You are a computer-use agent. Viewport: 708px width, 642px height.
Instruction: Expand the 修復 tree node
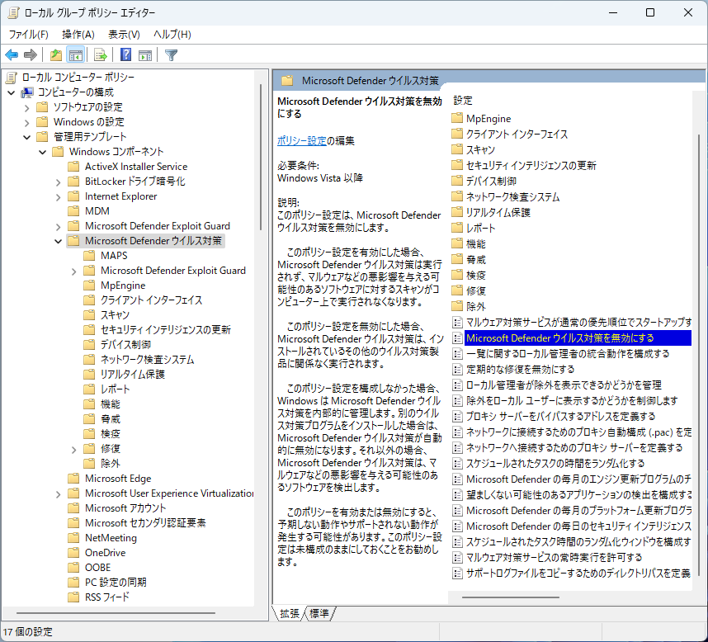74,450
